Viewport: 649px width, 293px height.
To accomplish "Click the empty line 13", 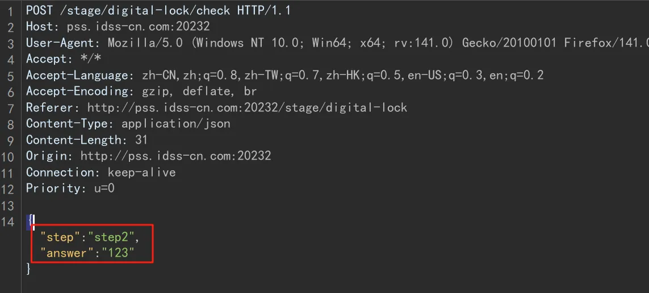I will [x=170, y=205].
